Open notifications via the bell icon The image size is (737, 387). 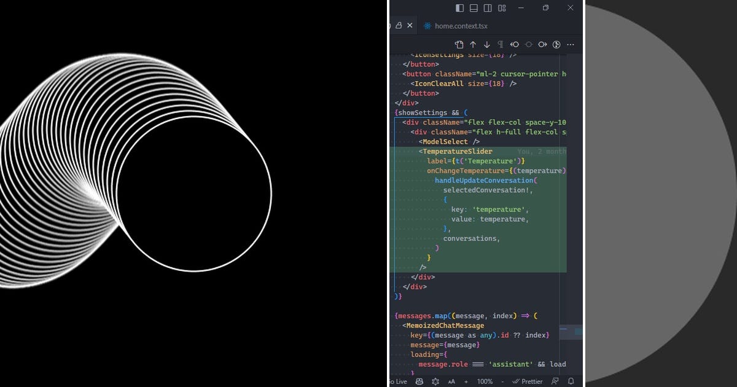(x=571, y=381)
